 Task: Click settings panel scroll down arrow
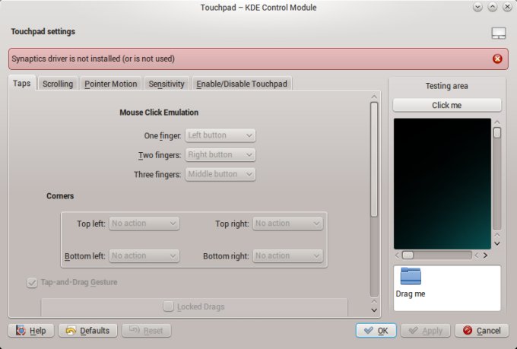point(374,310)
